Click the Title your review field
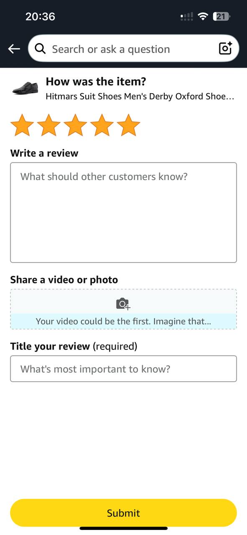The width and height of the screenshot is (247, 535). pyautogui.click(x=123, y=369)
